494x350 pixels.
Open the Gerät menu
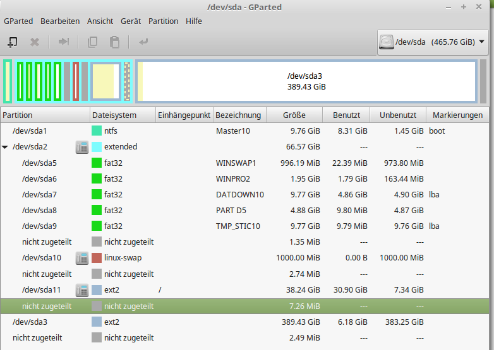[x=131, y=21]
